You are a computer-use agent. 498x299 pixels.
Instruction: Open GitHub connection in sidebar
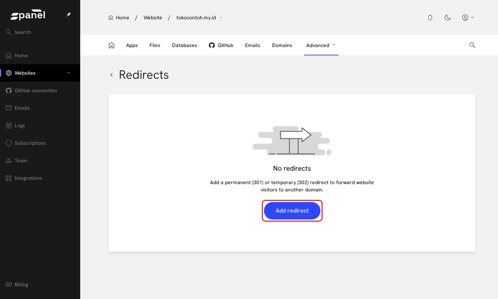point(40,90)
